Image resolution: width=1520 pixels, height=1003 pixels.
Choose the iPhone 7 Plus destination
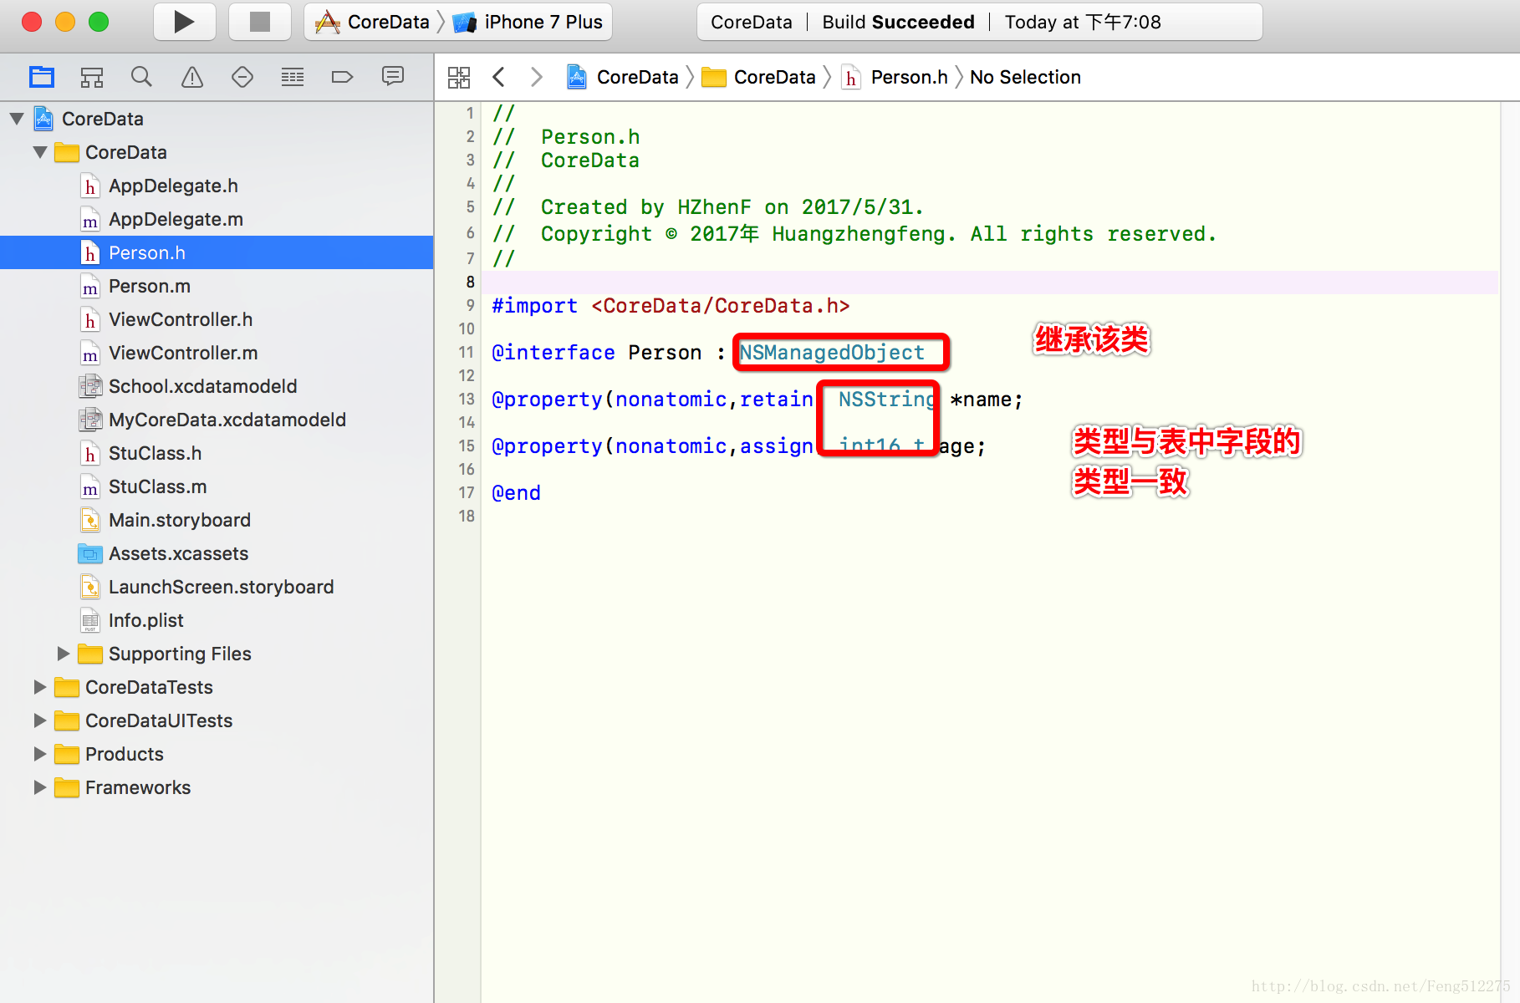(x=528, y=22)
